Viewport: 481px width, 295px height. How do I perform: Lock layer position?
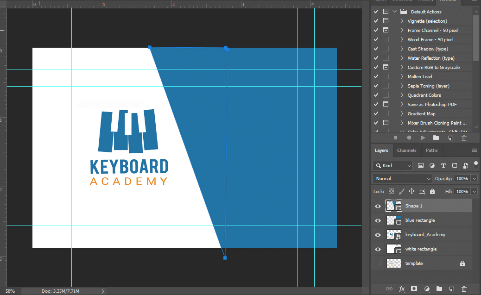coord(411,191)
